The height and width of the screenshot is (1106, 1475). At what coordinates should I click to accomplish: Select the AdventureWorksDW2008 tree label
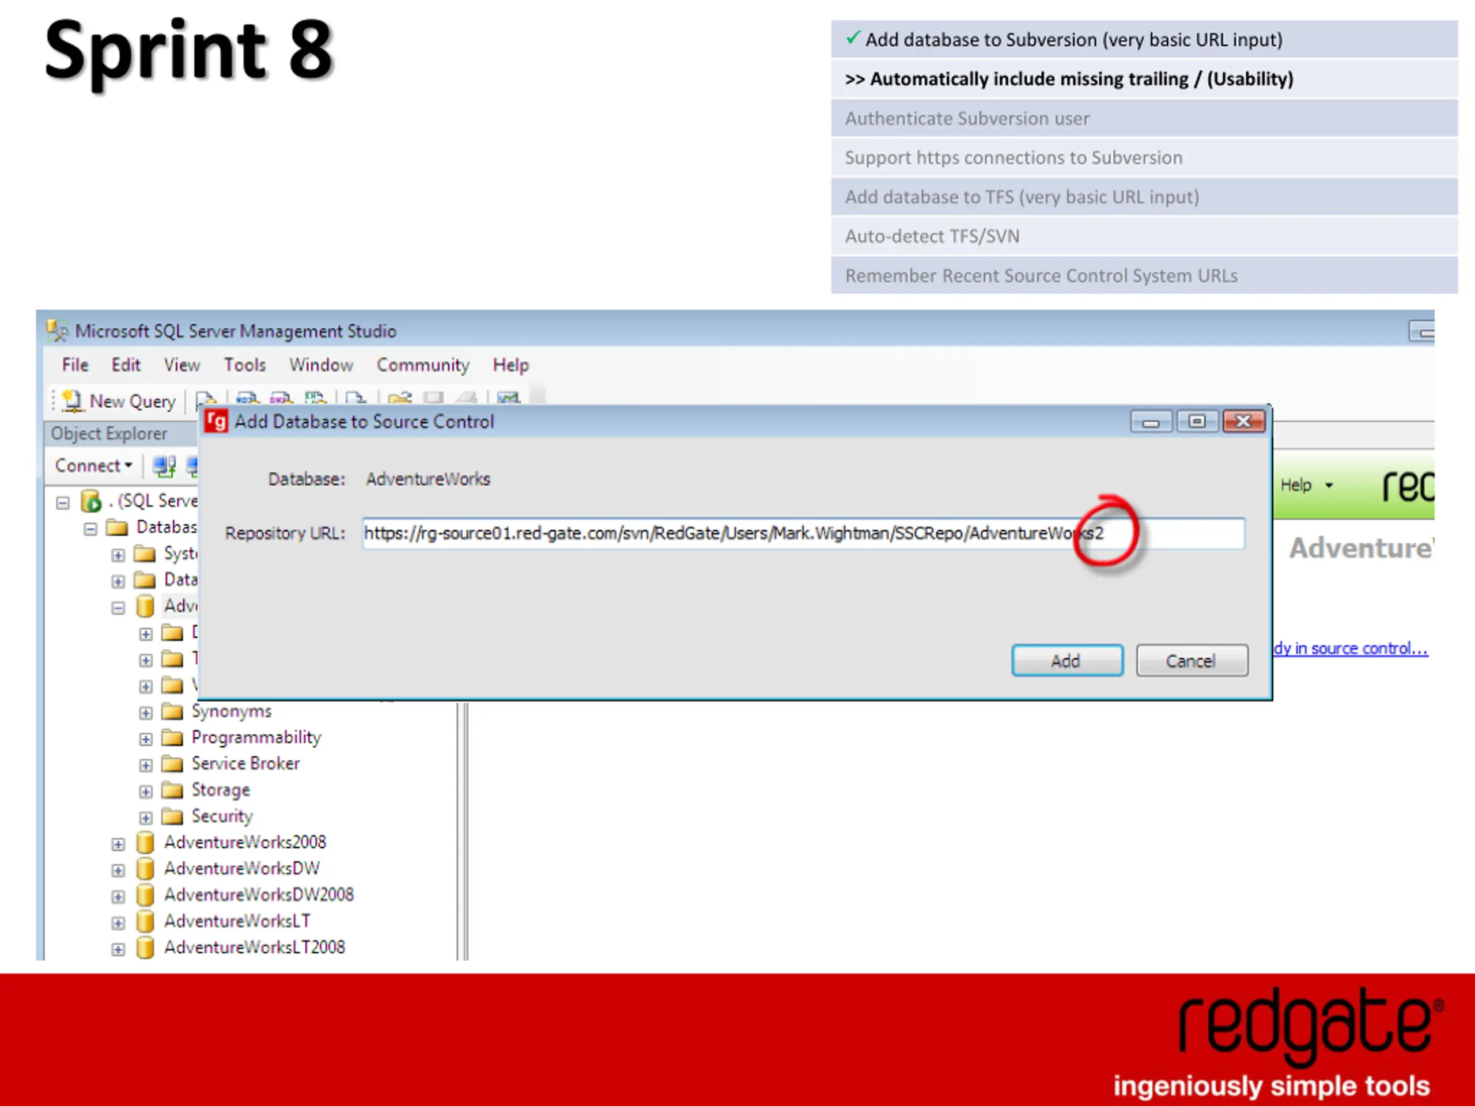(x=259, y=895)
